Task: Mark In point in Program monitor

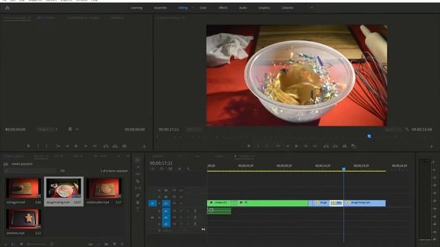Action: pos(258,146)
